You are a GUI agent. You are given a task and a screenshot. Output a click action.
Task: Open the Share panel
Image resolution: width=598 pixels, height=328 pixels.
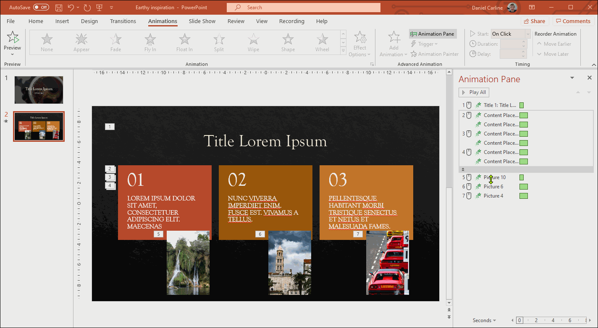[535, 21]
